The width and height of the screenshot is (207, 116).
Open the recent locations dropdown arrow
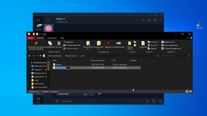click(37, 56)
